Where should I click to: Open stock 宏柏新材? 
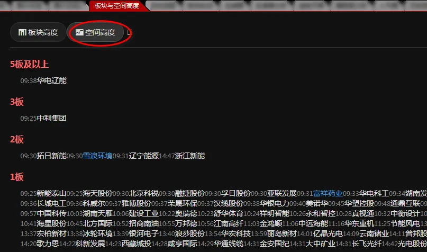click(x=52, y=234)
